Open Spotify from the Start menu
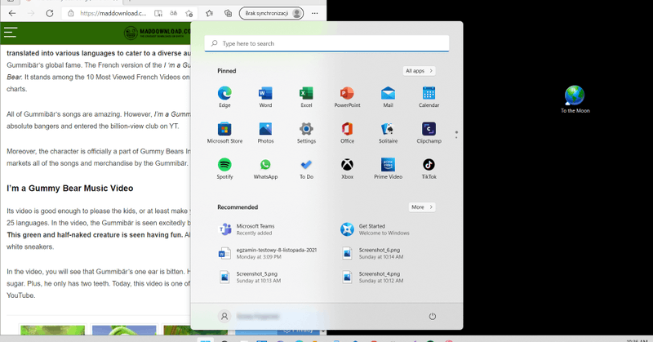653x342 pixels. [x=224, y=169]
